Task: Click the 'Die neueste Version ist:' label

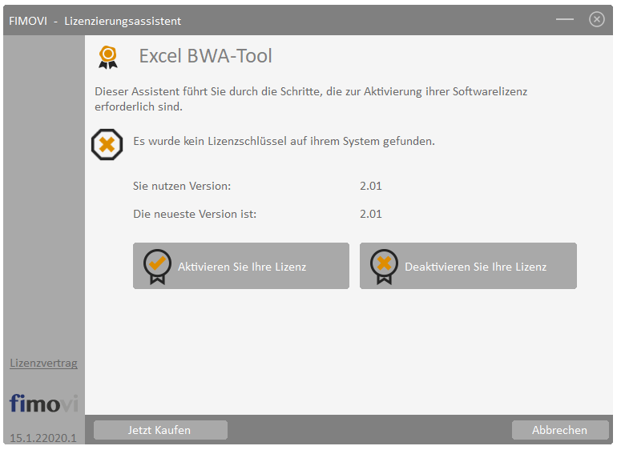Action: (195, 214)
